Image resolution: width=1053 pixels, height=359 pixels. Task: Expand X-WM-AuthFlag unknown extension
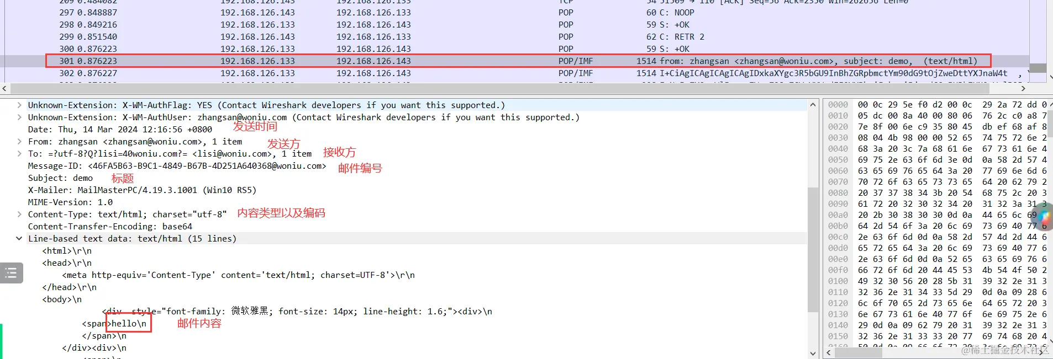pyautogui.click(x=19, y=105)
